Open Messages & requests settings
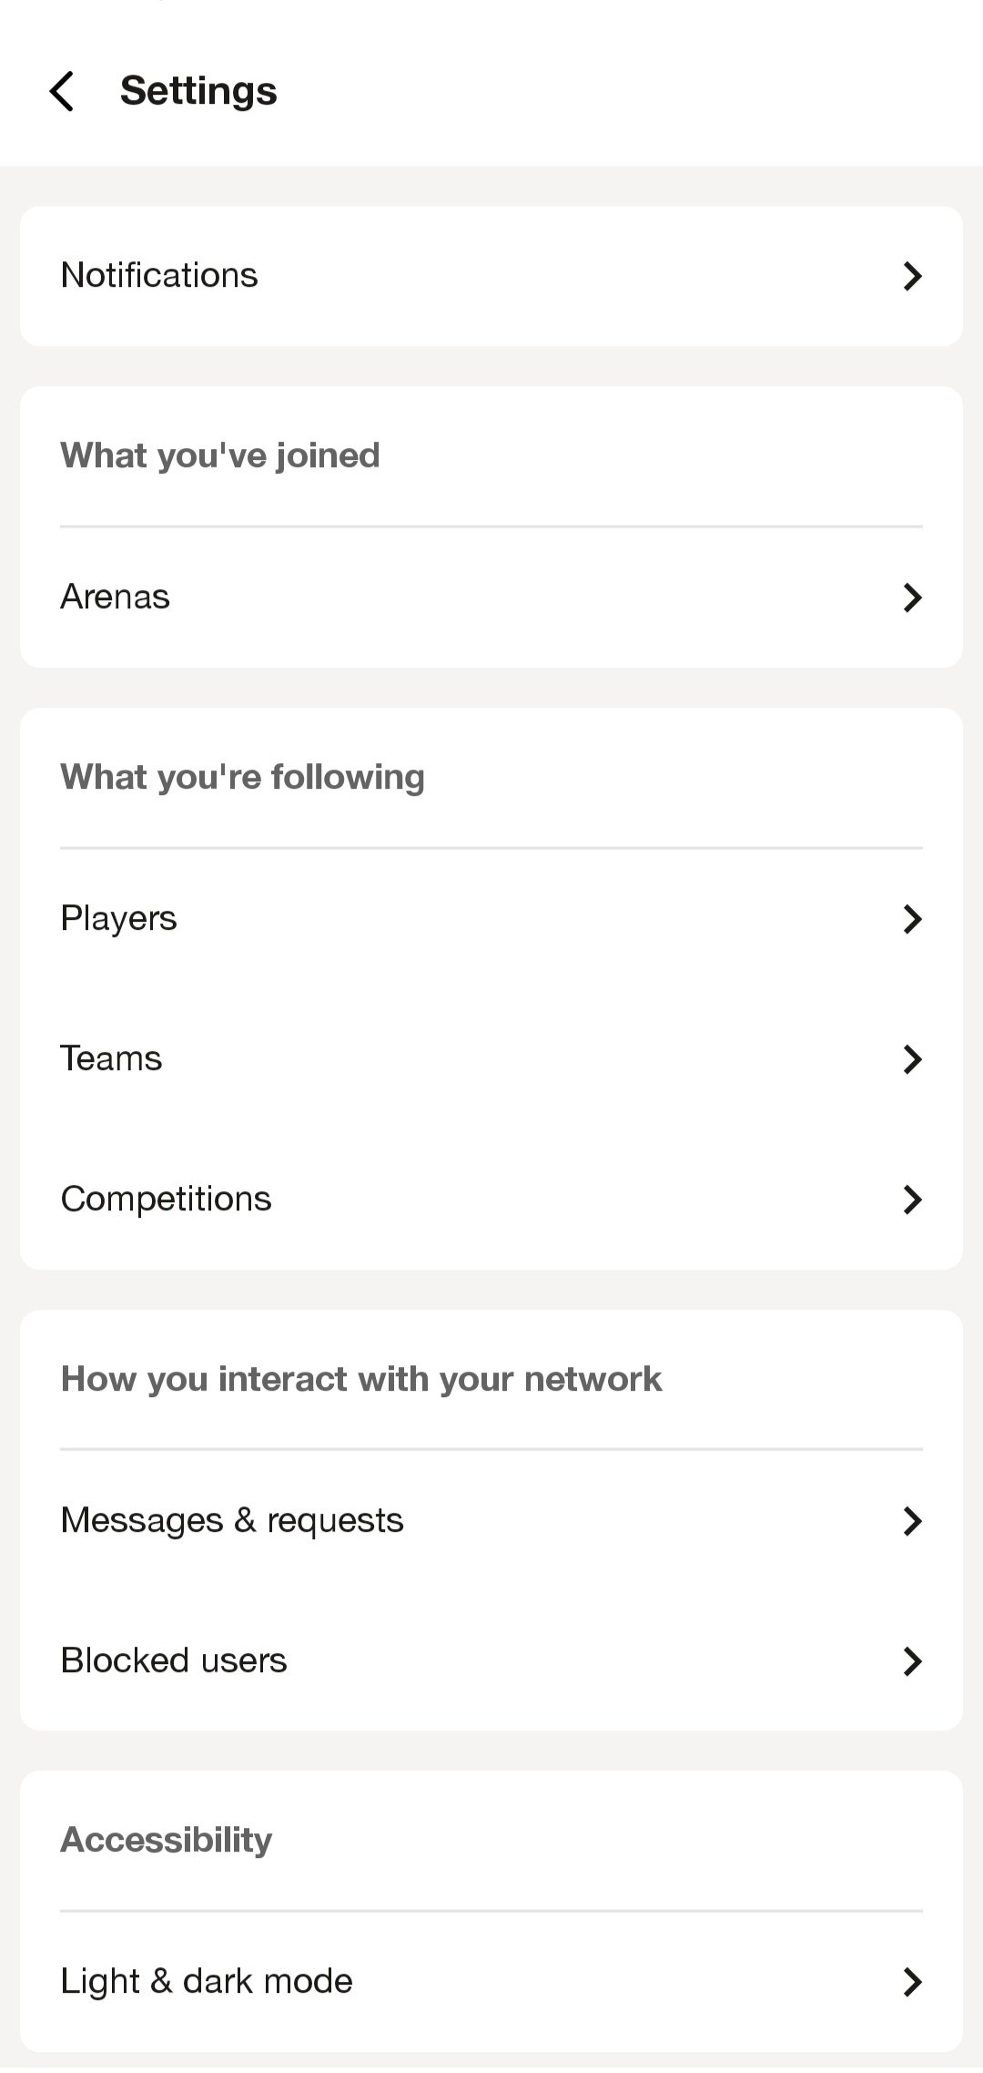This screenshot has width=983, height=2073. click(x=232, y=1520)
